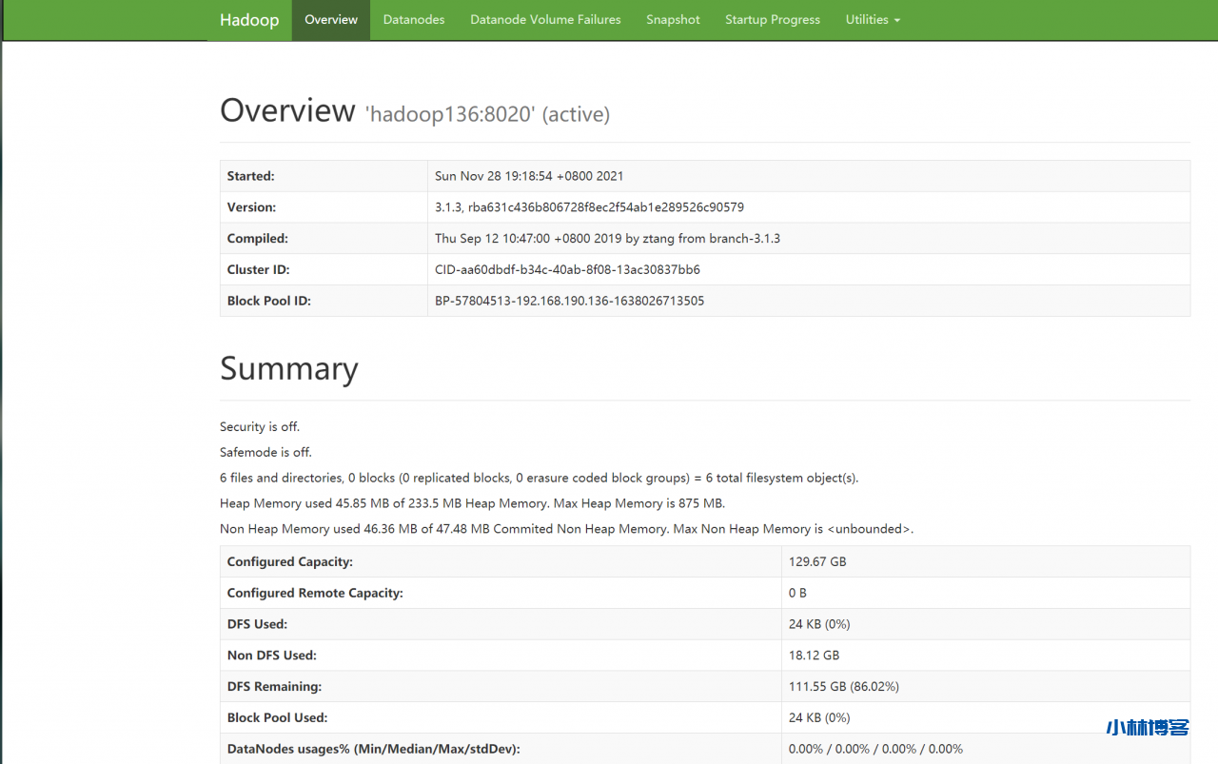1218x764 pixels.
Task: Select the DFS Remaining 111.55 GB value
Action: [x=843, y=687]
